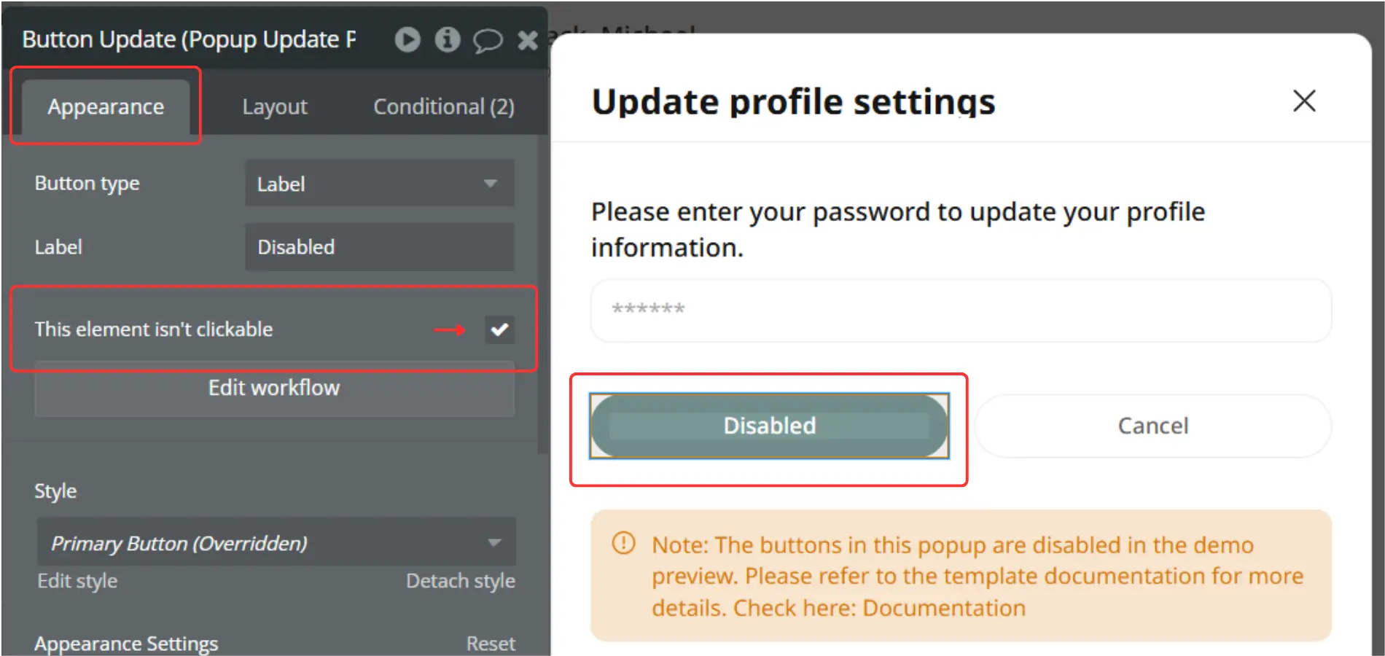Image resolution: width=1385 pixels, height=656 pixels.
Task: Toggle "This element isn't clickable" checkbox
Action: (x=499, y=329)
